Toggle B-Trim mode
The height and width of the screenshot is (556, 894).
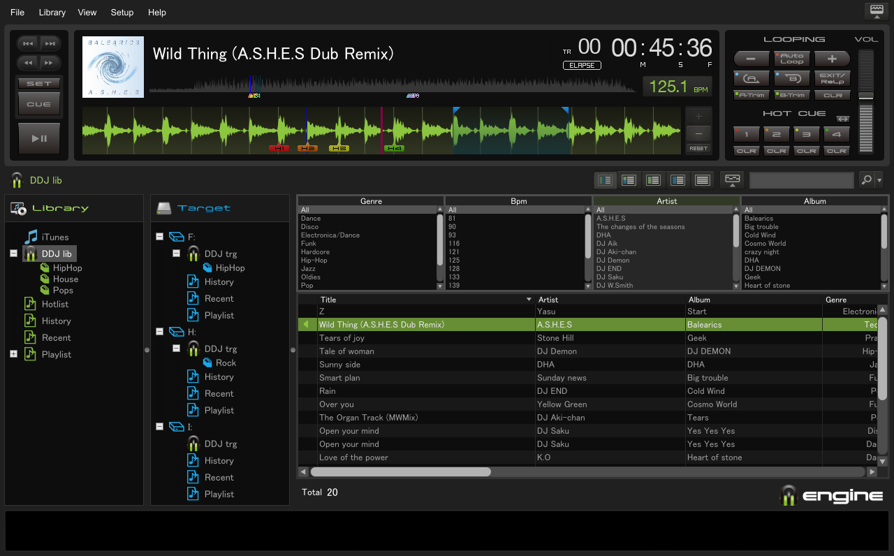pos(792,95)
